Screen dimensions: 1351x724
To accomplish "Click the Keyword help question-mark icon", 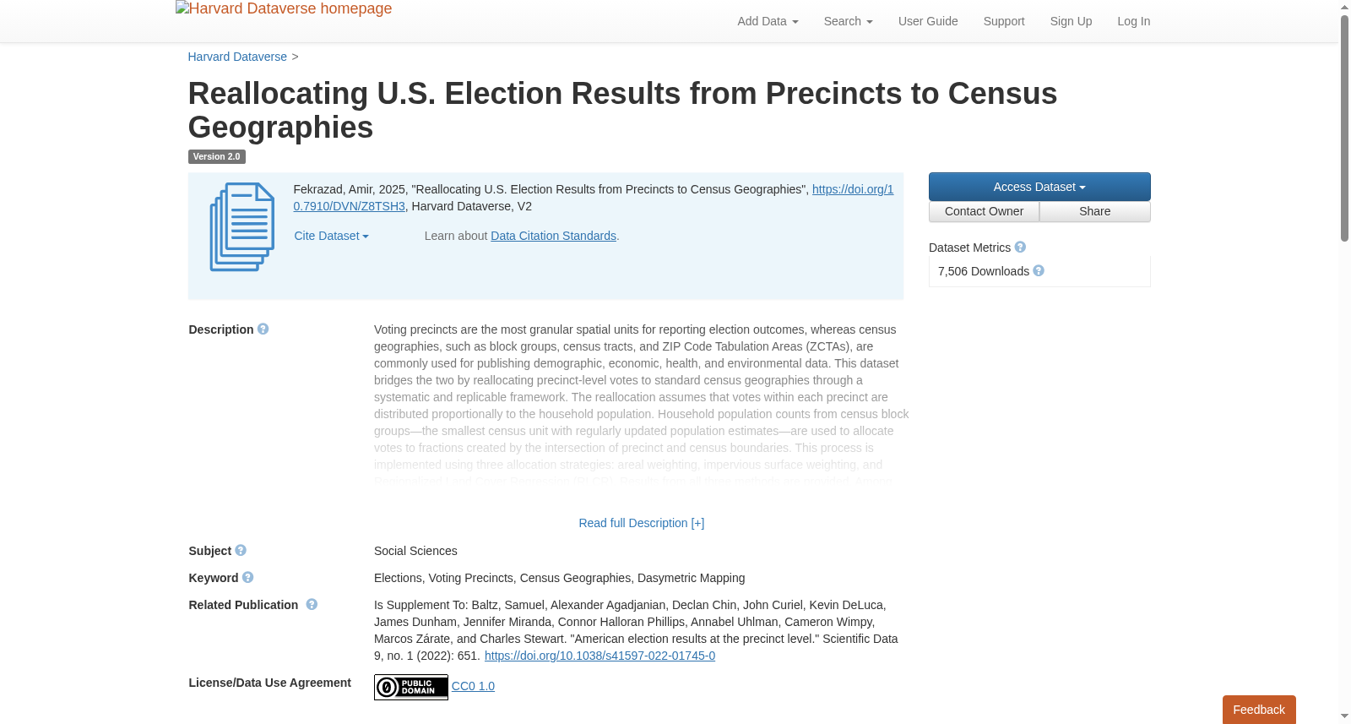I will (x=247, y=578).
